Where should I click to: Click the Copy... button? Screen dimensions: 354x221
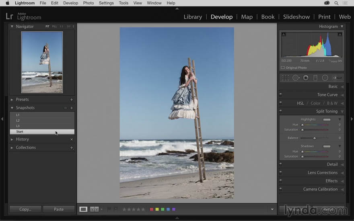coord(25,209)
